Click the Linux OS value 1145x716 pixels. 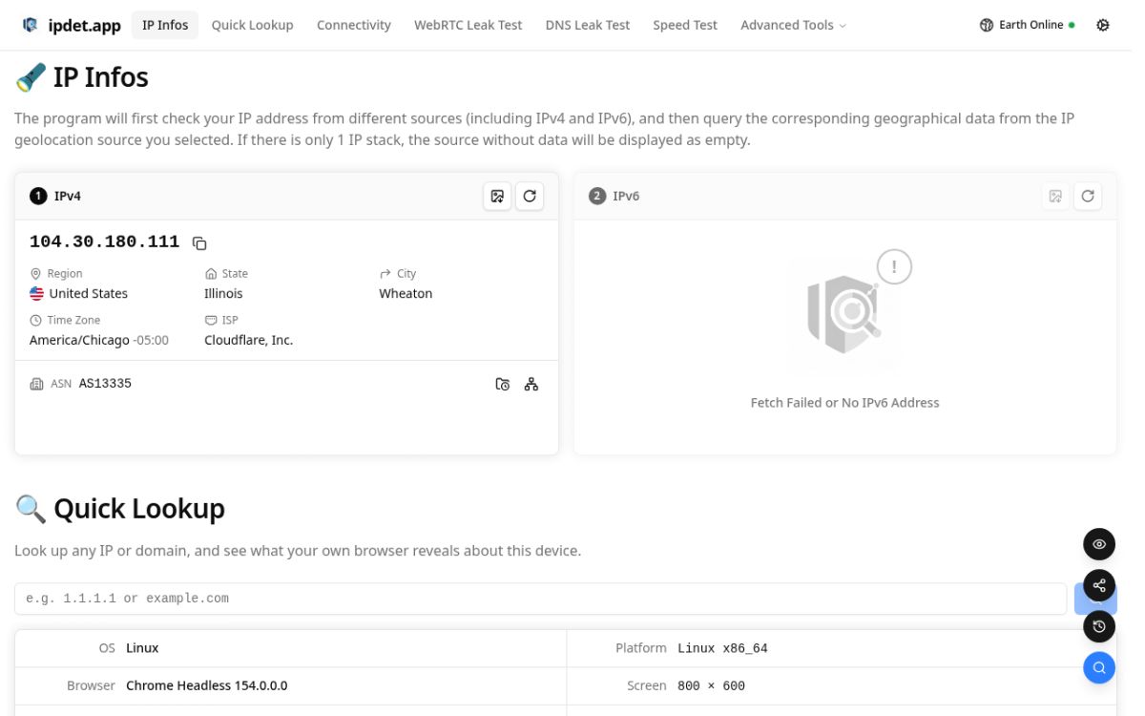coord(142,648)
